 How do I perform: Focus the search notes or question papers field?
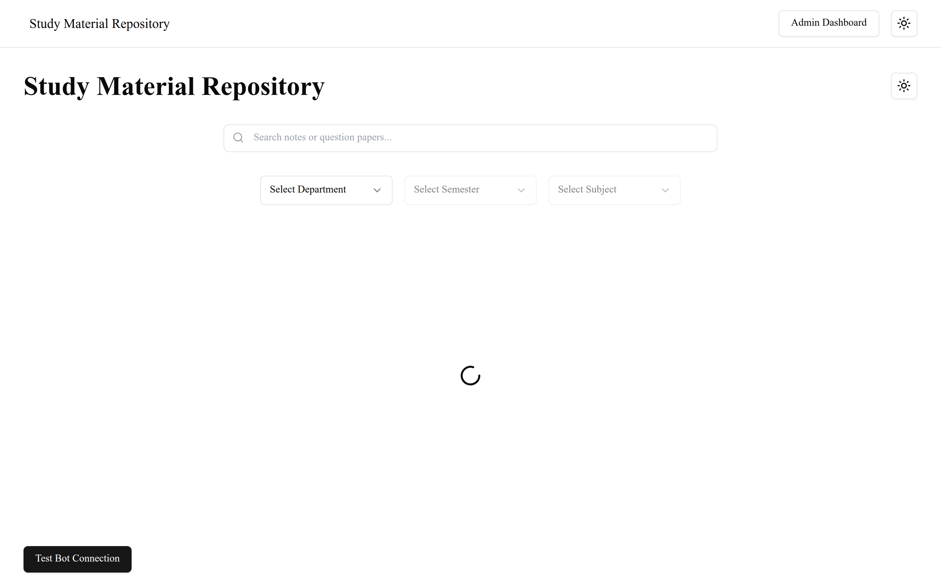[x=478, y=138]
